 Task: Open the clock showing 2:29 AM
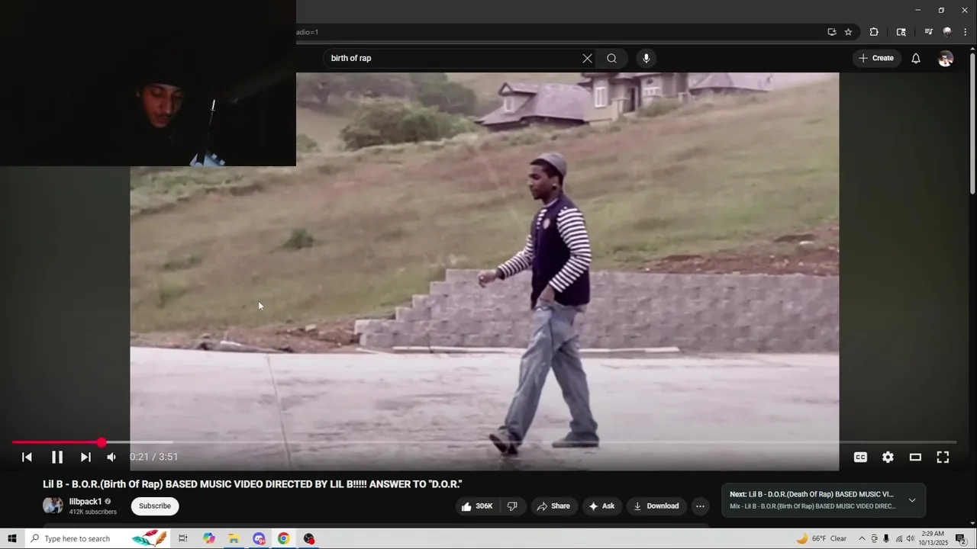click(x=933, y=538)
